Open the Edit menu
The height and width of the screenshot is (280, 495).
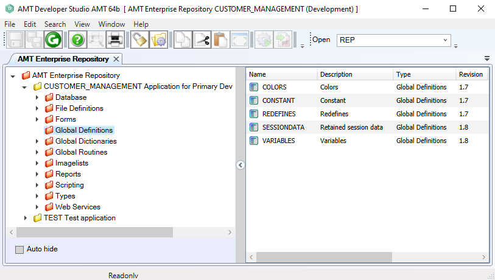click(x=30, y=24)
